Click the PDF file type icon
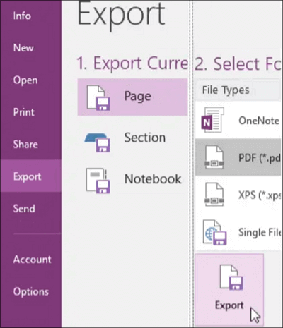 coord(214,157)
